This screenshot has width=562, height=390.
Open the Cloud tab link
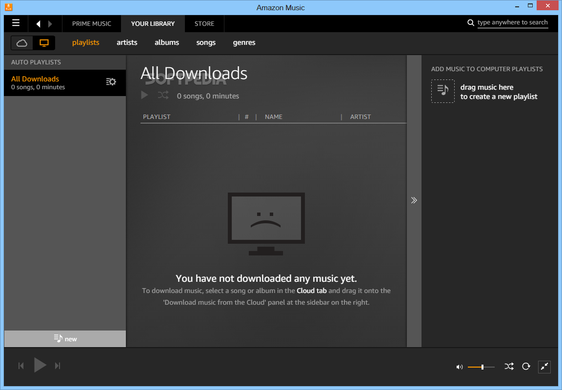point(311,291)
